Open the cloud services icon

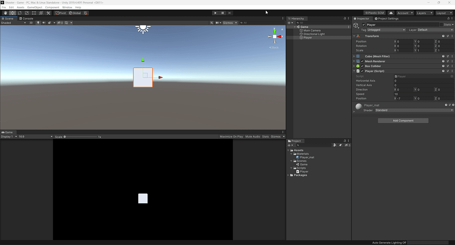pyautogui.click(x=391, y=13)
